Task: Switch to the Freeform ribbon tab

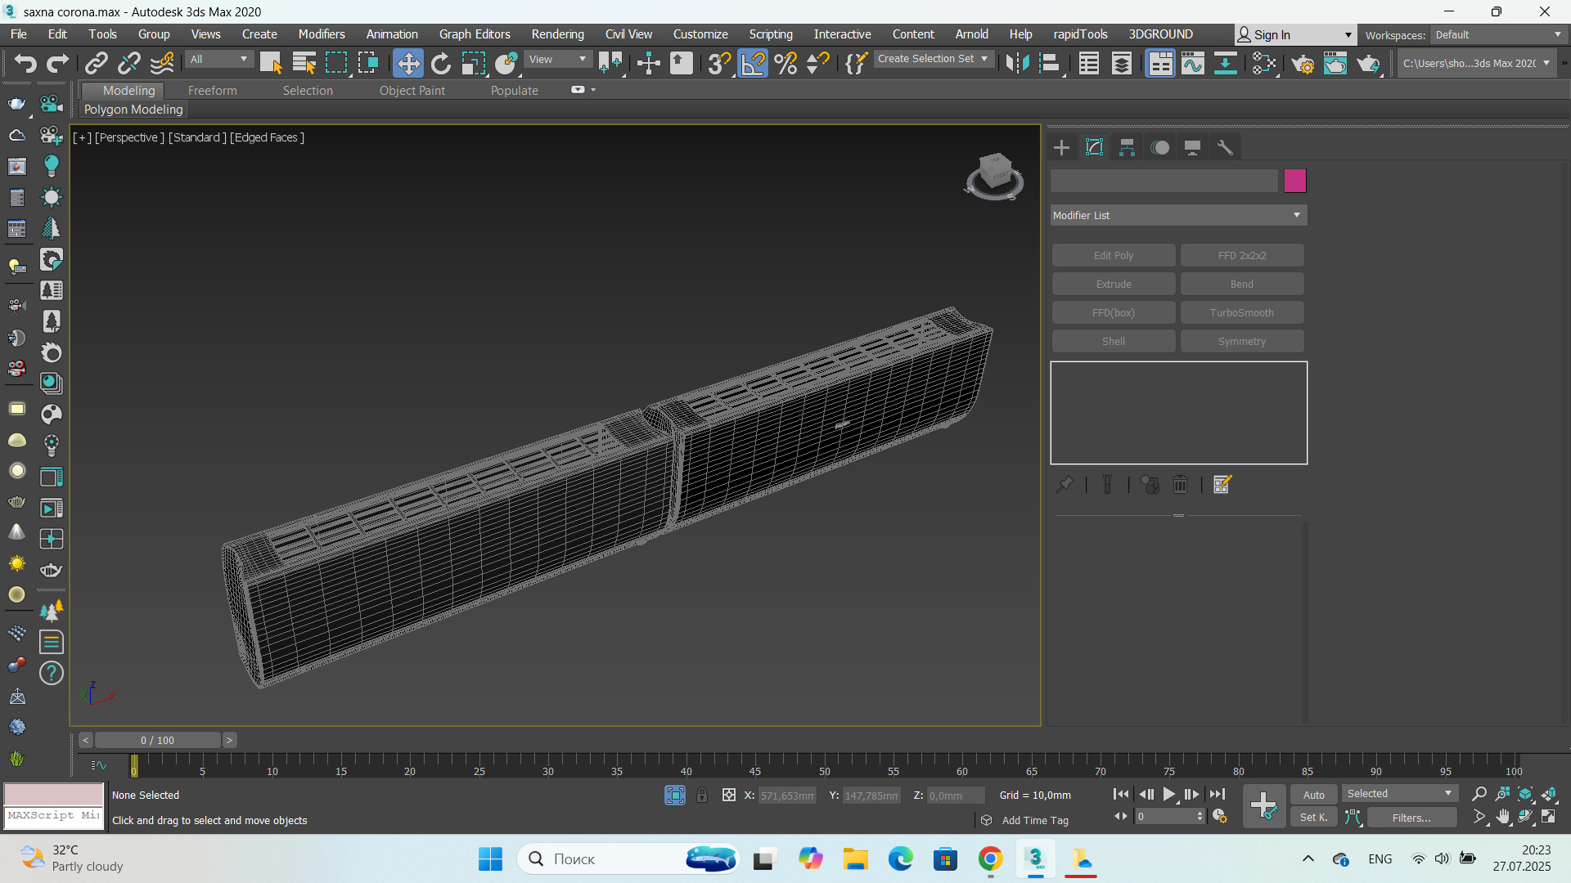Action: click(x=212, y=91)
